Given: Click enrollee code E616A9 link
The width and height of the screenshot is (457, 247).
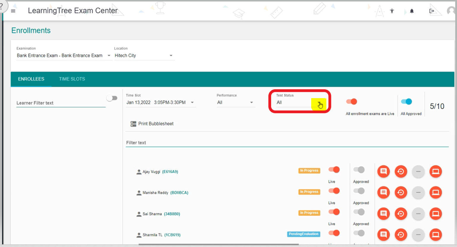Looking at the screenshot, I should point(170,172).
